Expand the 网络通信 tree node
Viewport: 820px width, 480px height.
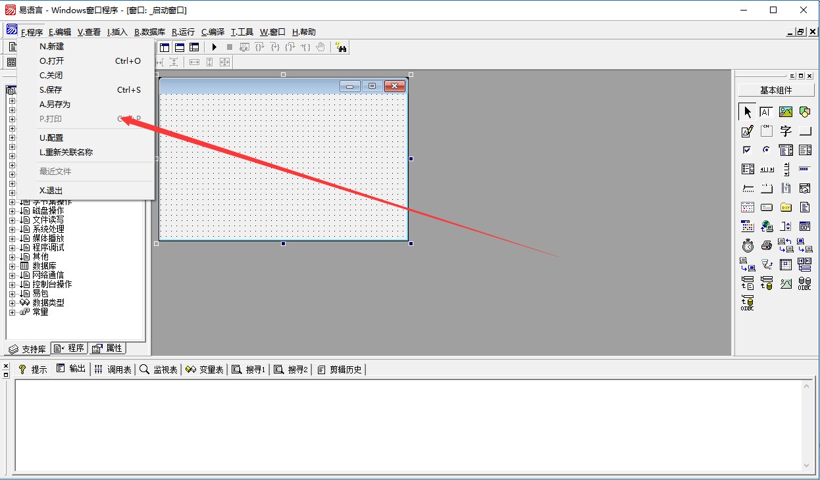click(x=12, y=276)
